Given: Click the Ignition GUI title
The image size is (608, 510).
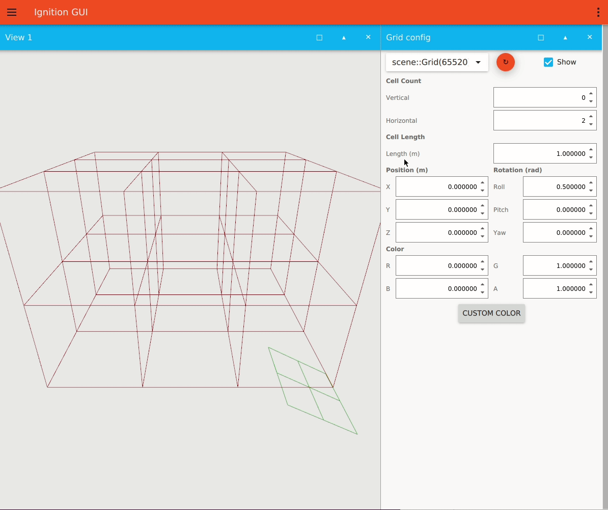Looking at the screenshot, I should [61, 12].
